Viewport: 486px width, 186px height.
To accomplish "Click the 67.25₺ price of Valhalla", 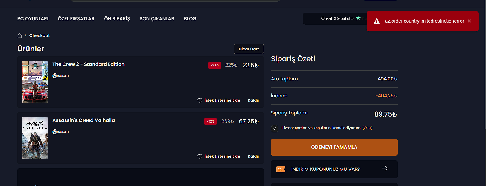I will [x=249, y=121].
